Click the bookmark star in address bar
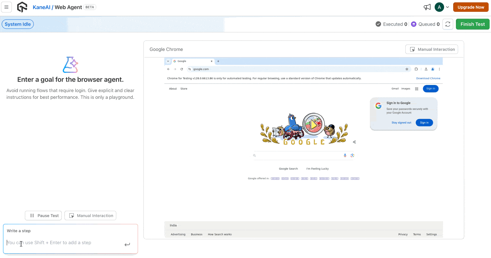The width and height of the screenshot is (491, 258). click(407, 69)
